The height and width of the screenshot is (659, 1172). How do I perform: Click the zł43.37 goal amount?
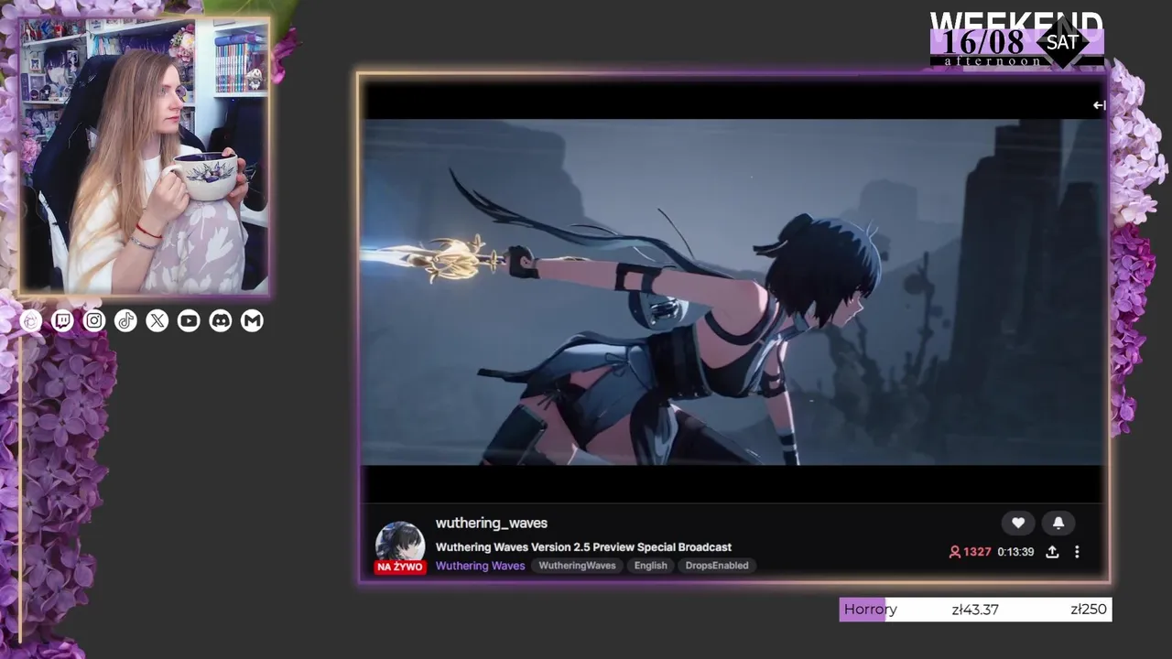point(975,610)
